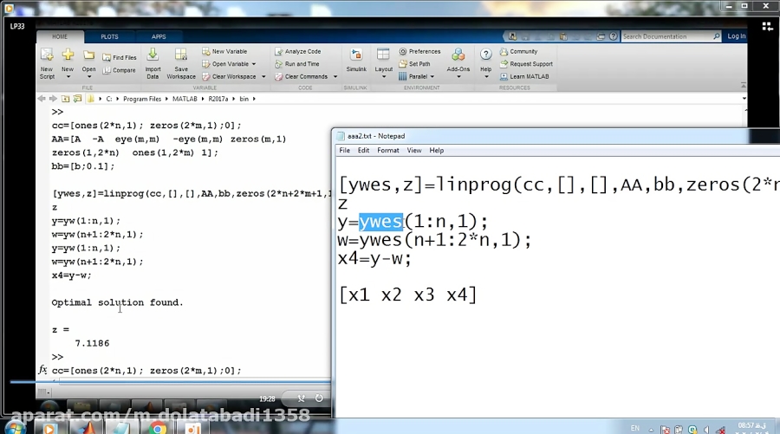Click the Search Documentation field
This screenshot has height=434, width=780.
pos(666,36)
